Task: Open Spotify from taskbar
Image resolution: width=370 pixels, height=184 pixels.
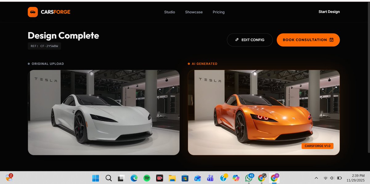Action: tap(147, 178)
